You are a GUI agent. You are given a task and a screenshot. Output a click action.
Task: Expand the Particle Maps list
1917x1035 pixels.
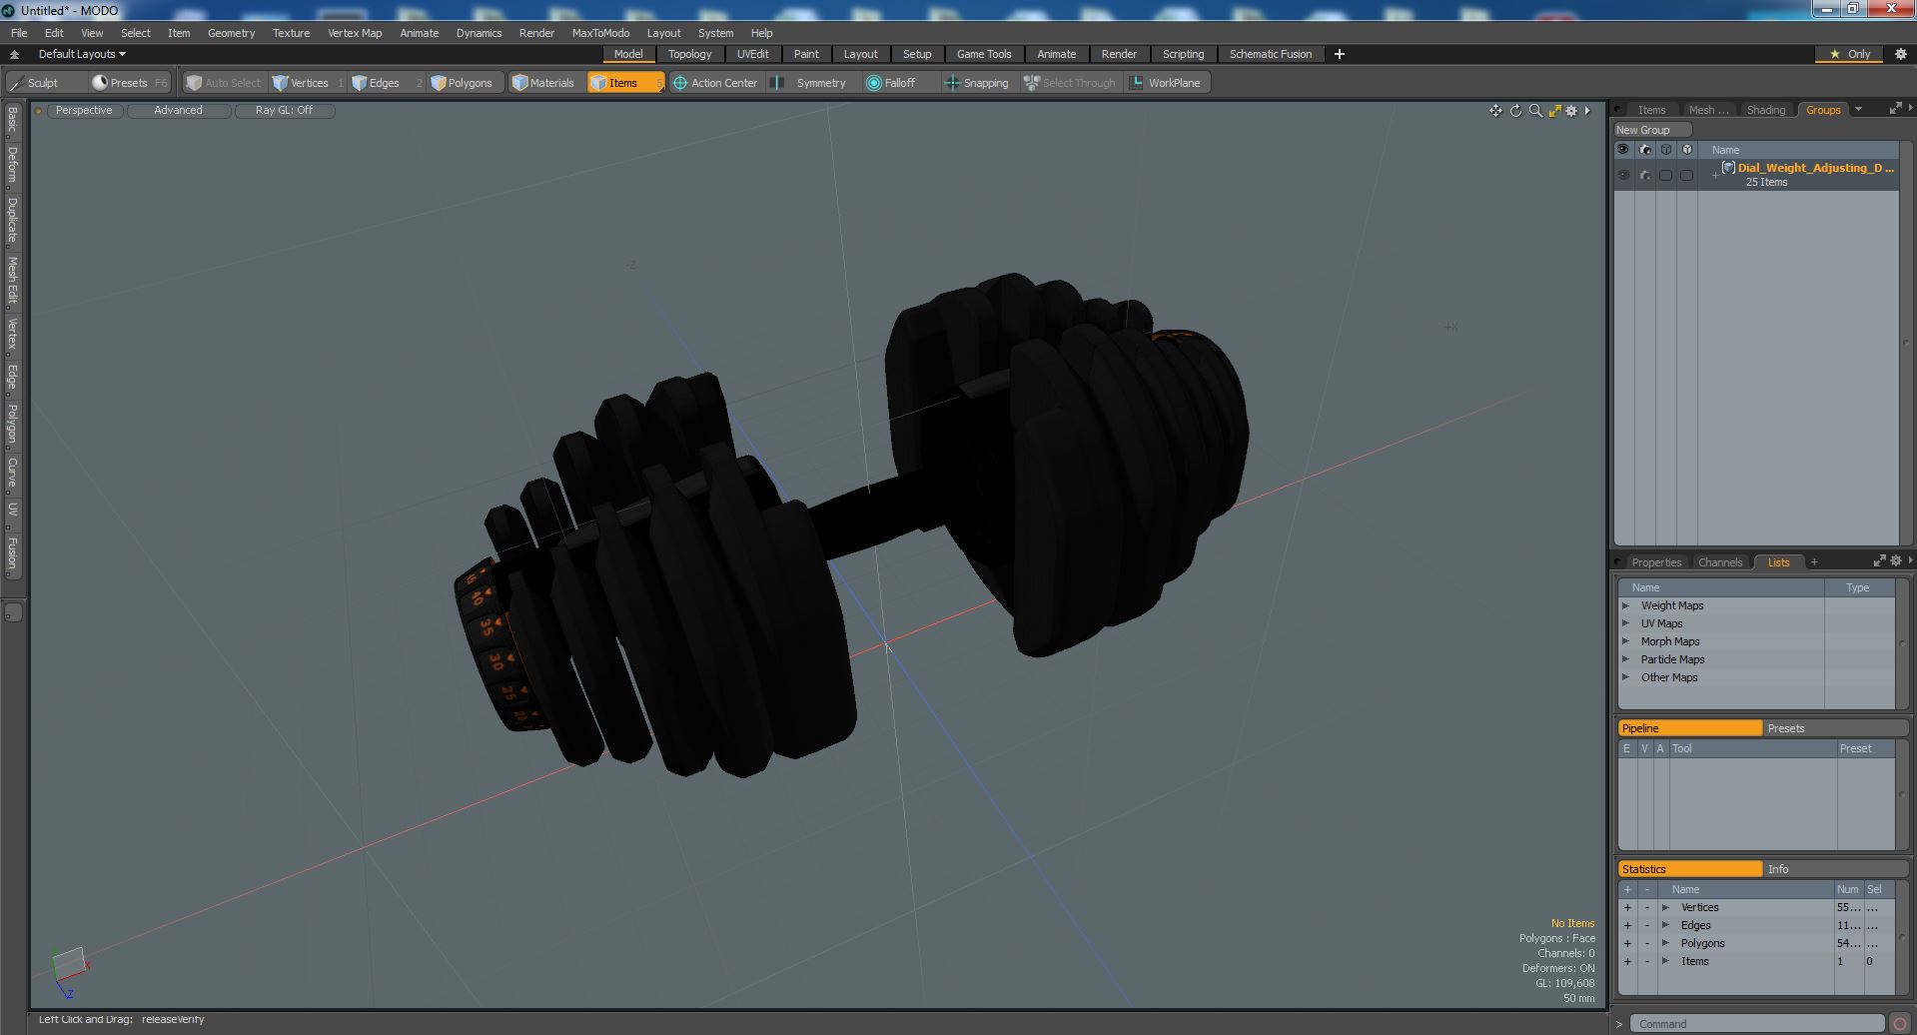point(1625,659)
